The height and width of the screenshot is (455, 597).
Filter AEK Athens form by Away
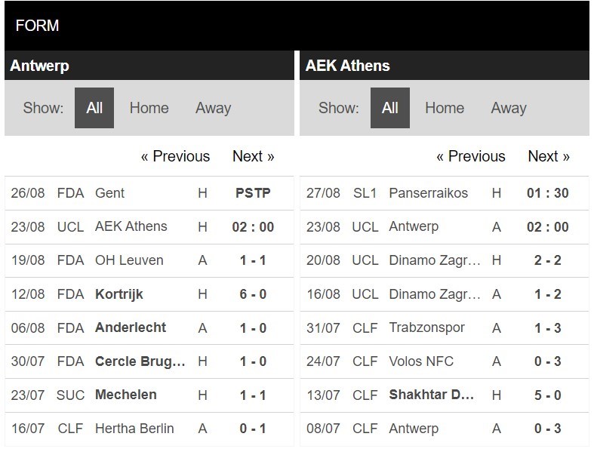pos(509,108)
